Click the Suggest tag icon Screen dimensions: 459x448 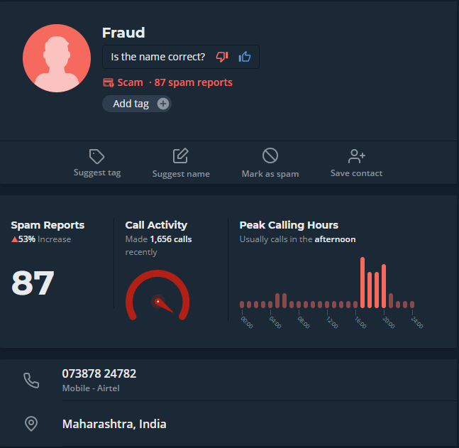pos(97,156)
